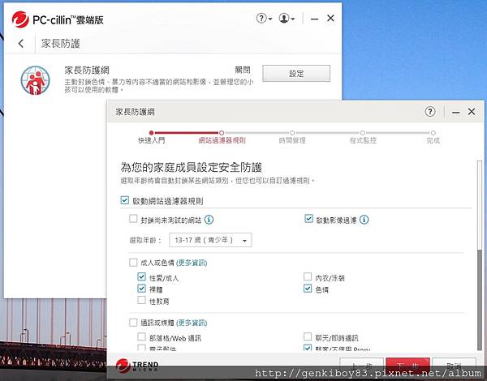
Task: Close the 家長防護網 dialog
Action: tap(472, 111)
